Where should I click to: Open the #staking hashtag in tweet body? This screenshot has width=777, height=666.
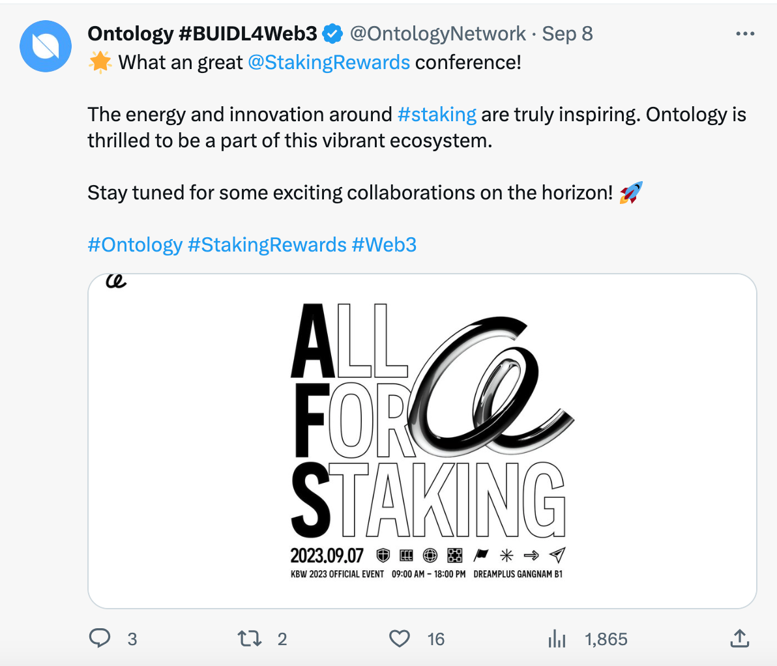pos(437,115)
